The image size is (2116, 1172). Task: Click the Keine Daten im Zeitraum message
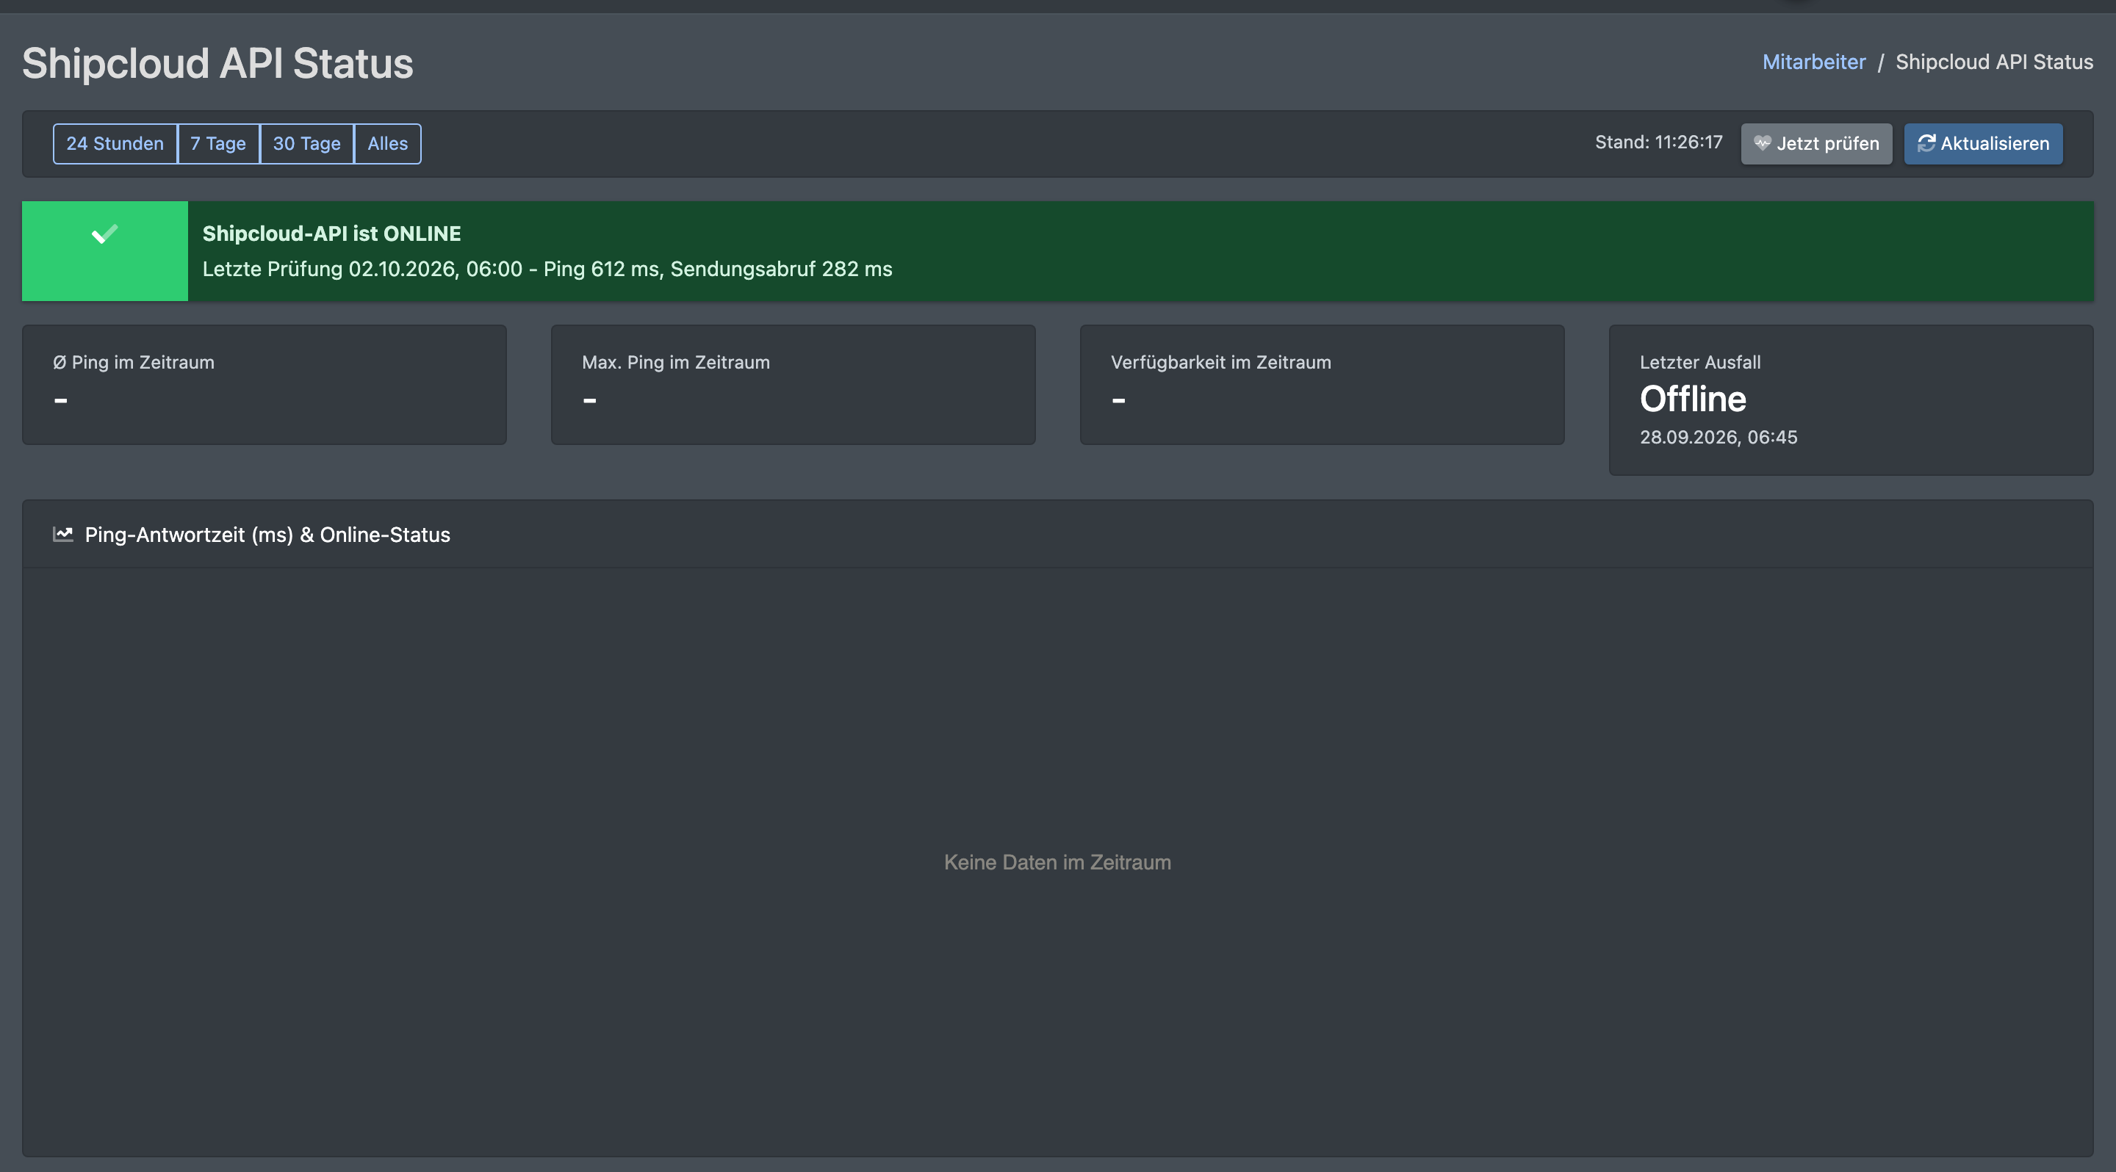1057,862
